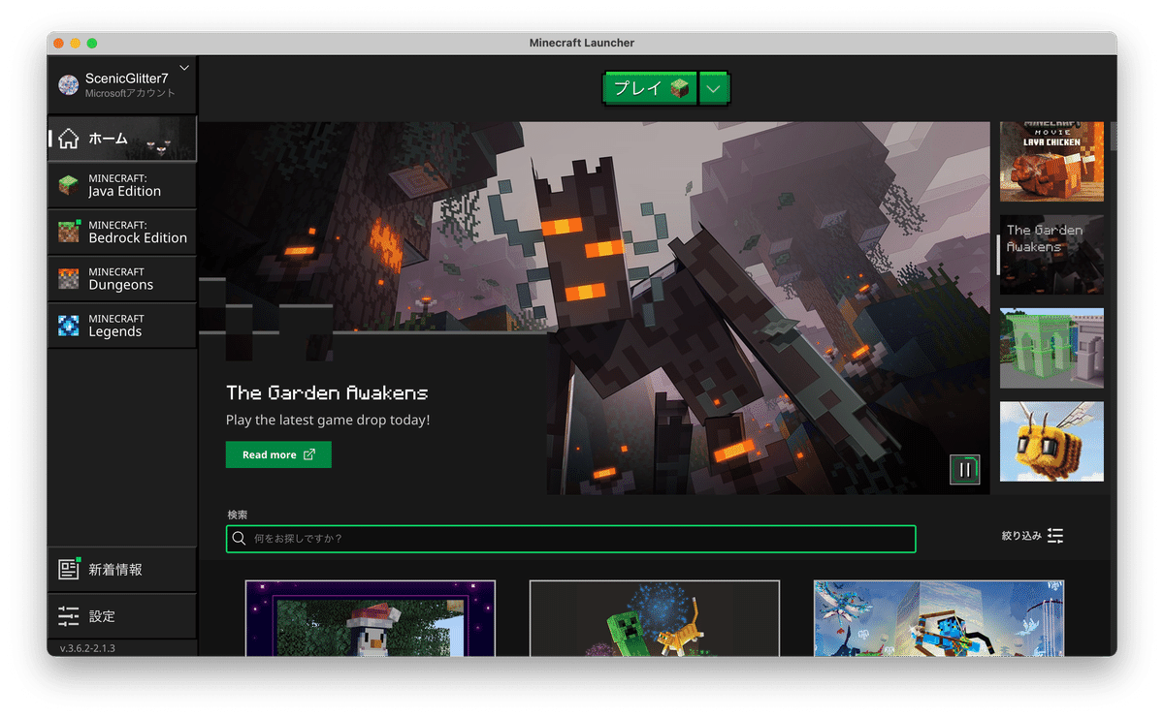Screen dimensions: 1164x718
Task: Open the ホーム home tab
Action: [x=122, y=139]
